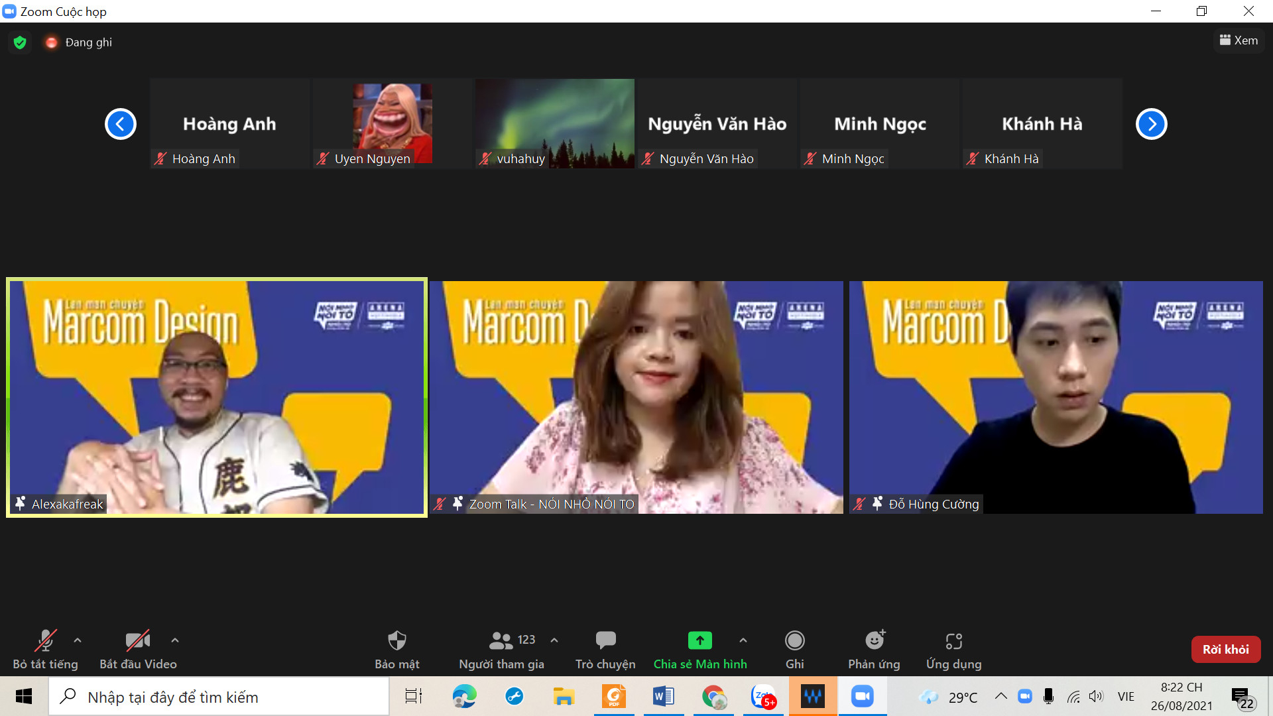The width and height of the screenshot is (1273, 716).
Task: Open Zalo from taskbar
Action: click(x=763, y=697)
